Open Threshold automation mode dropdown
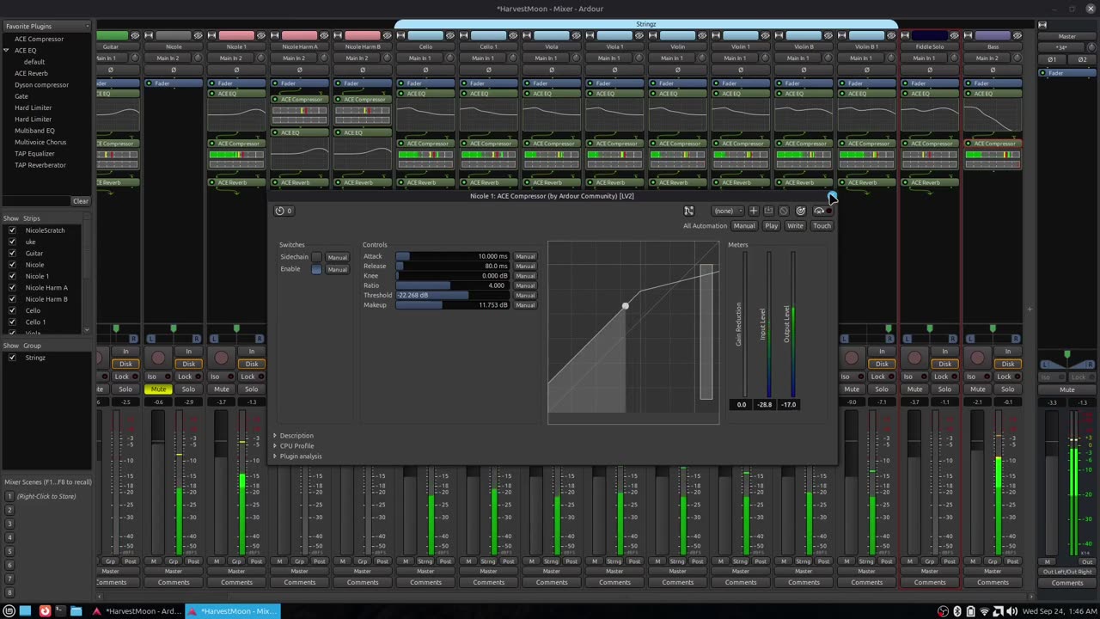Image resolution: width=1100 pixels, height=619 pixels. [x=525, y=295]
